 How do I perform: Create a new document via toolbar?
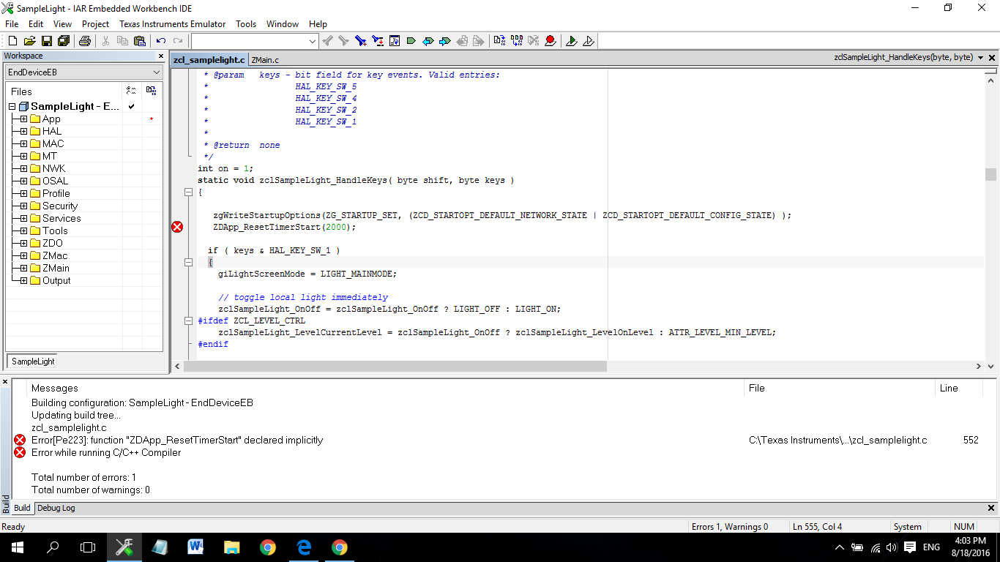12,41
